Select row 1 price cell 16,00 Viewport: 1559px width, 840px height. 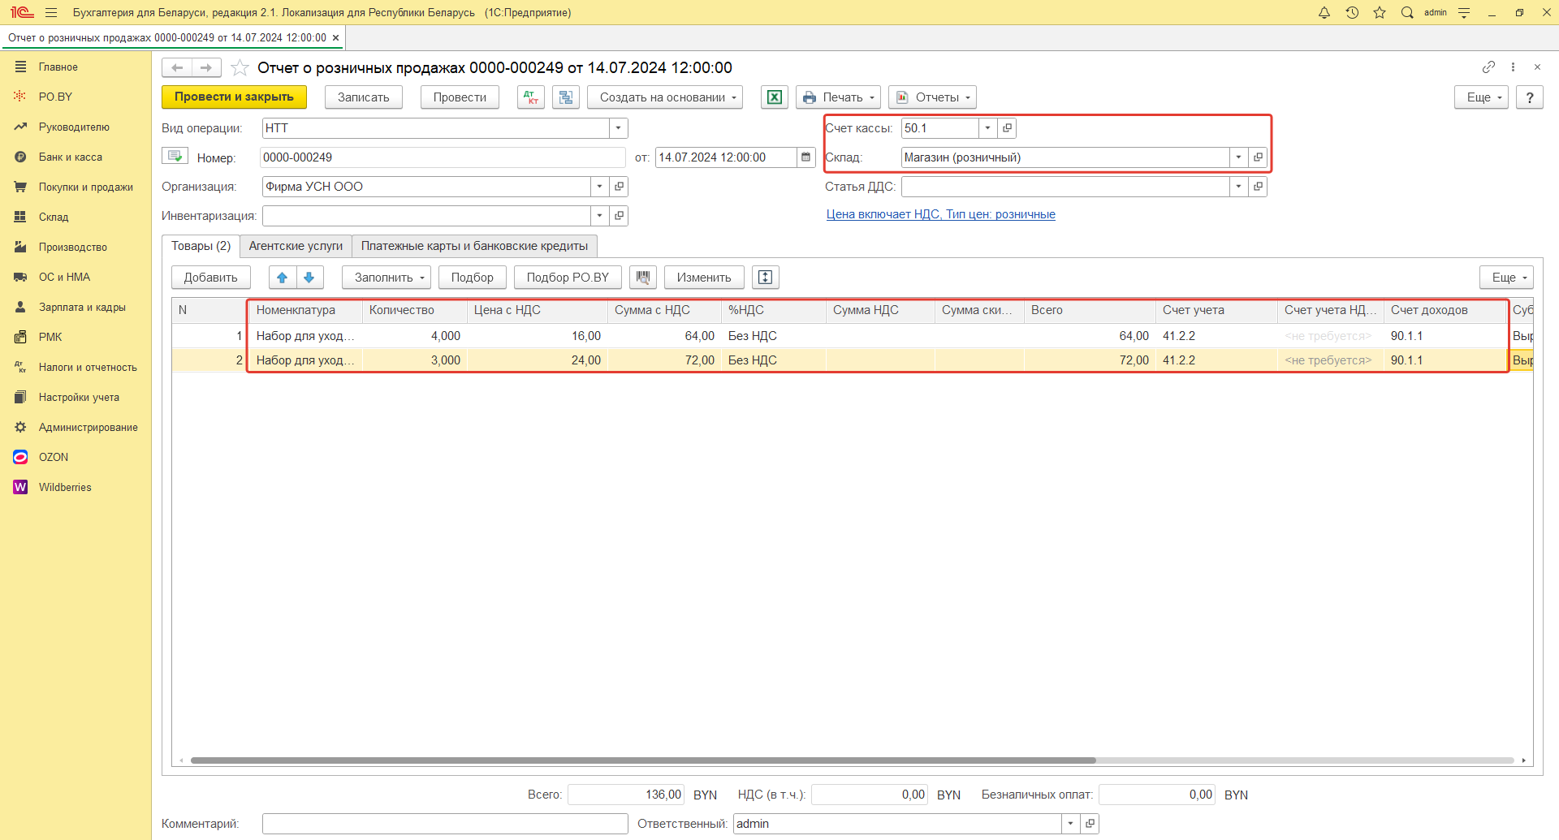click(x=538, y=336)
